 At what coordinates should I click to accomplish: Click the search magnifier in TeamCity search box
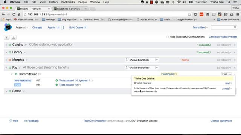coord(235,27)
